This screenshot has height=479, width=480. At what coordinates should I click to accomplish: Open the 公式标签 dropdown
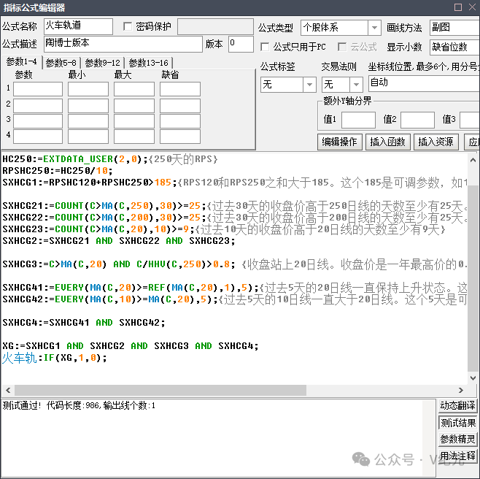pyautogui.click(x=288, y=85)
